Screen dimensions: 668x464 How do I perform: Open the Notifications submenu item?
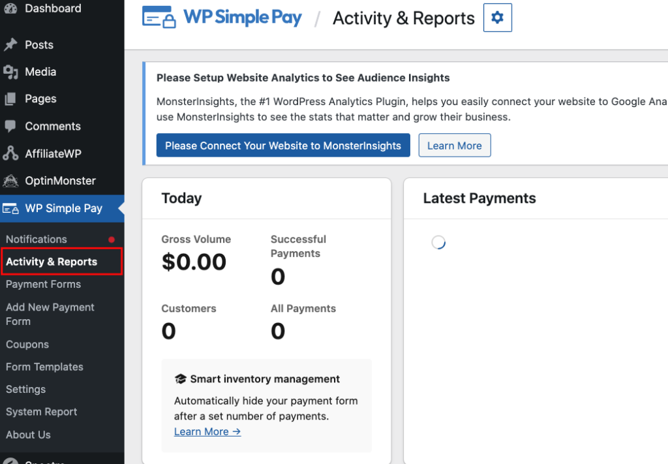pos(37,240)
